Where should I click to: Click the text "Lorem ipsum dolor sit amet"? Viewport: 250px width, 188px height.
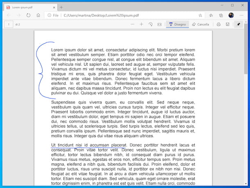click(77, 50)
